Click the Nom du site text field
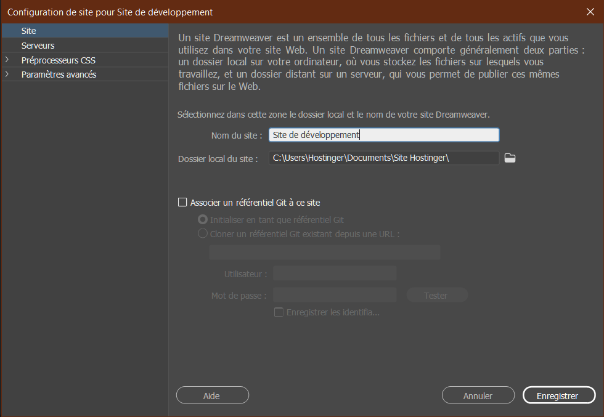Viewport: 604px width, 417px height. pyautogui.click(x=383, y=134)
